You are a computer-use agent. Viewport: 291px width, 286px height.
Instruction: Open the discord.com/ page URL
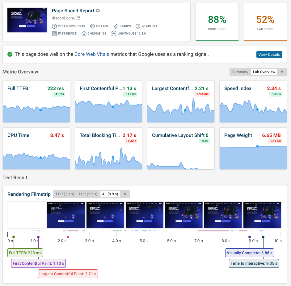(x=64, y=18)
